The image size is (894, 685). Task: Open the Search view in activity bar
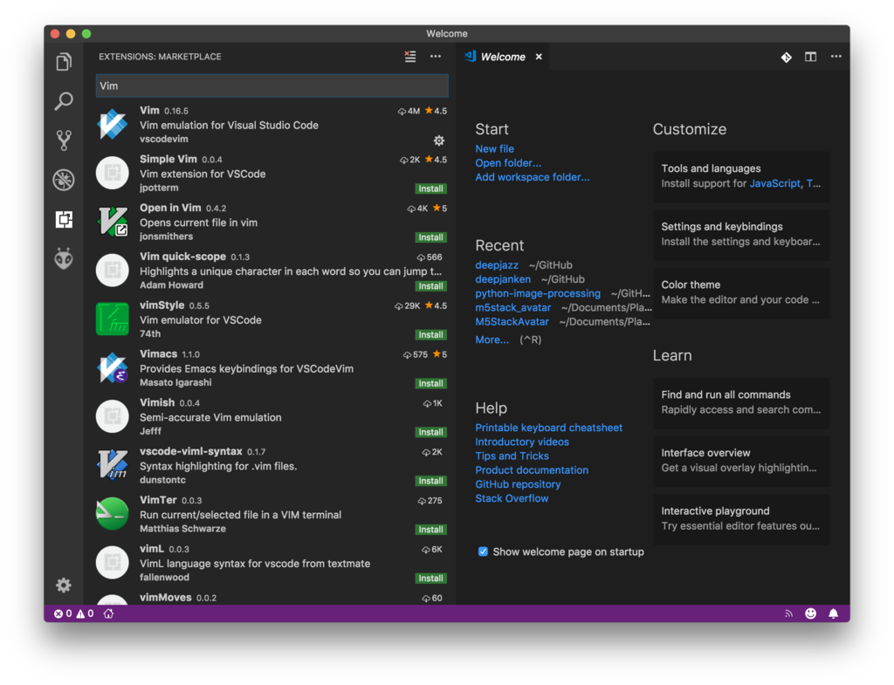pos(64,101)
